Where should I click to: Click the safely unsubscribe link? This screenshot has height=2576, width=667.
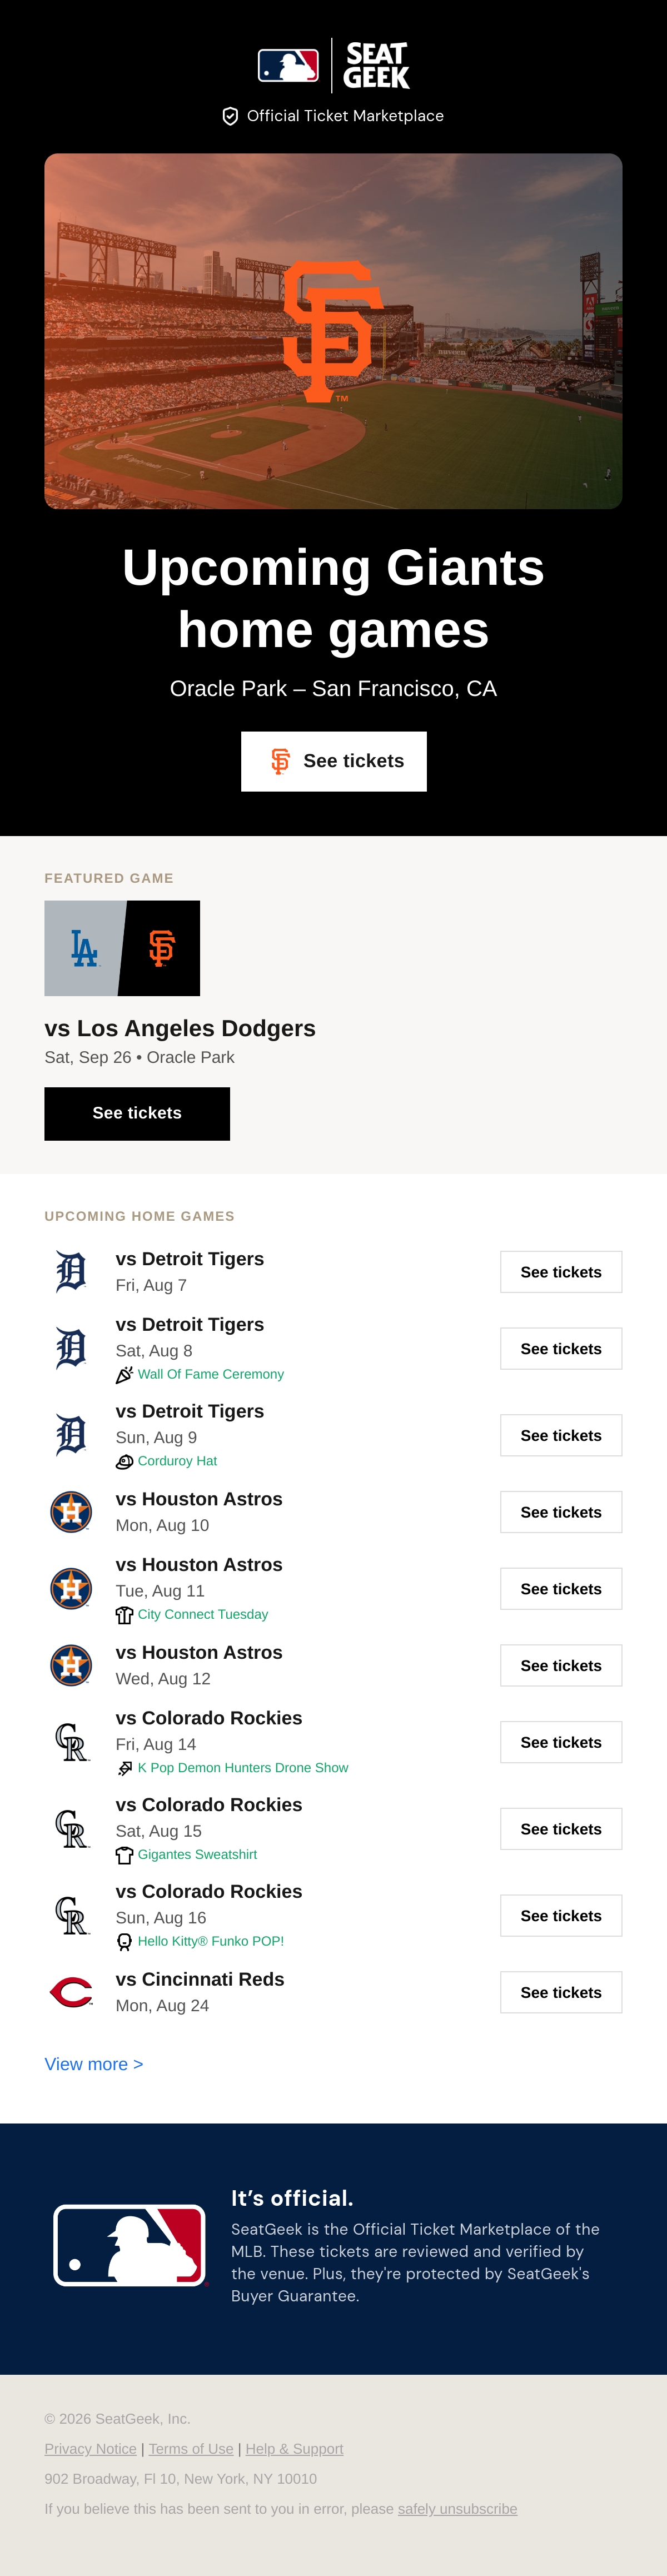pos(457,2508)
